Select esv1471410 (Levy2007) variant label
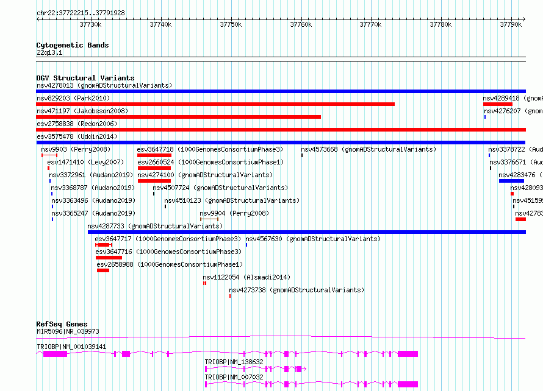543x391 pixels. click(x=85, y=162)
